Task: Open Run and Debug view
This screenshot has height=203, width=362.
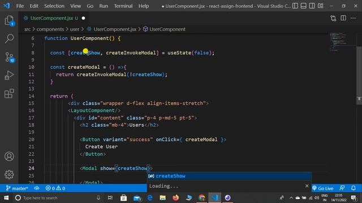Action: coord(9,75)
